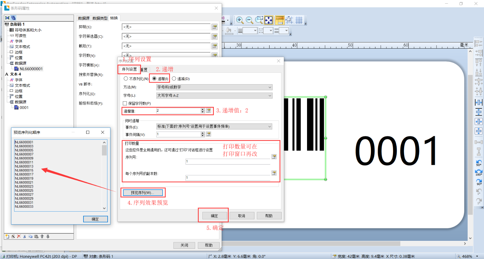484x259 pixels.
Task: Click the rotate 180° icon
Action: click(479, 172)
